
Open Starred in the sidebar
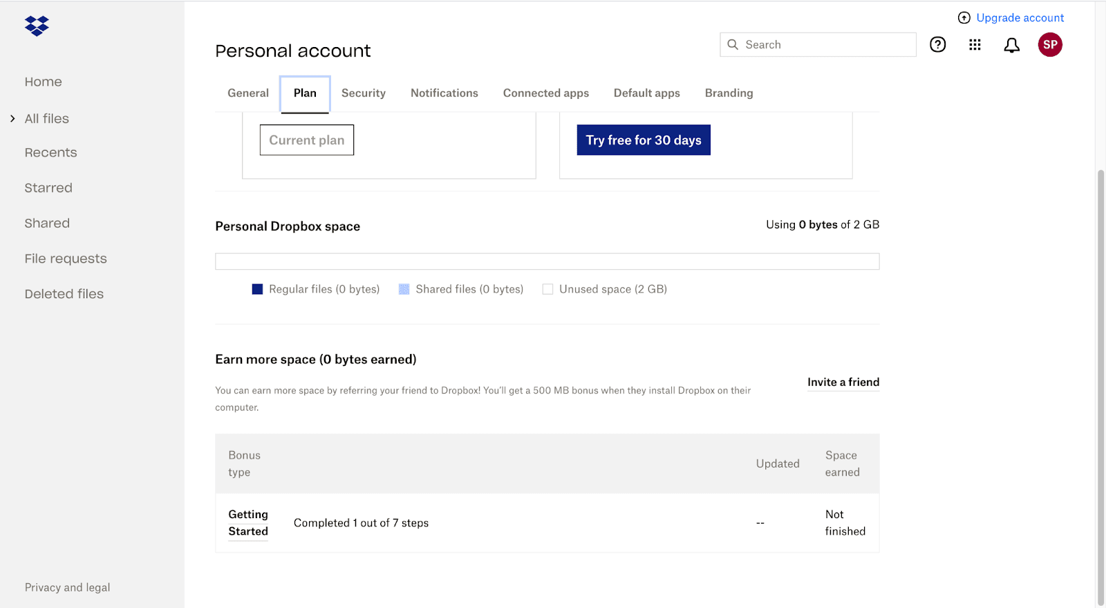point(48,187)
